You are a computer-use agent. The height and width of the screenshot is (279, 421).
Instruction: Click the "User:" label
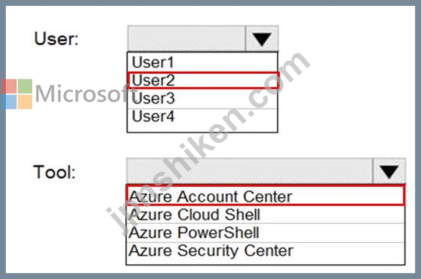pyautogui.click(x=56, y=39)
